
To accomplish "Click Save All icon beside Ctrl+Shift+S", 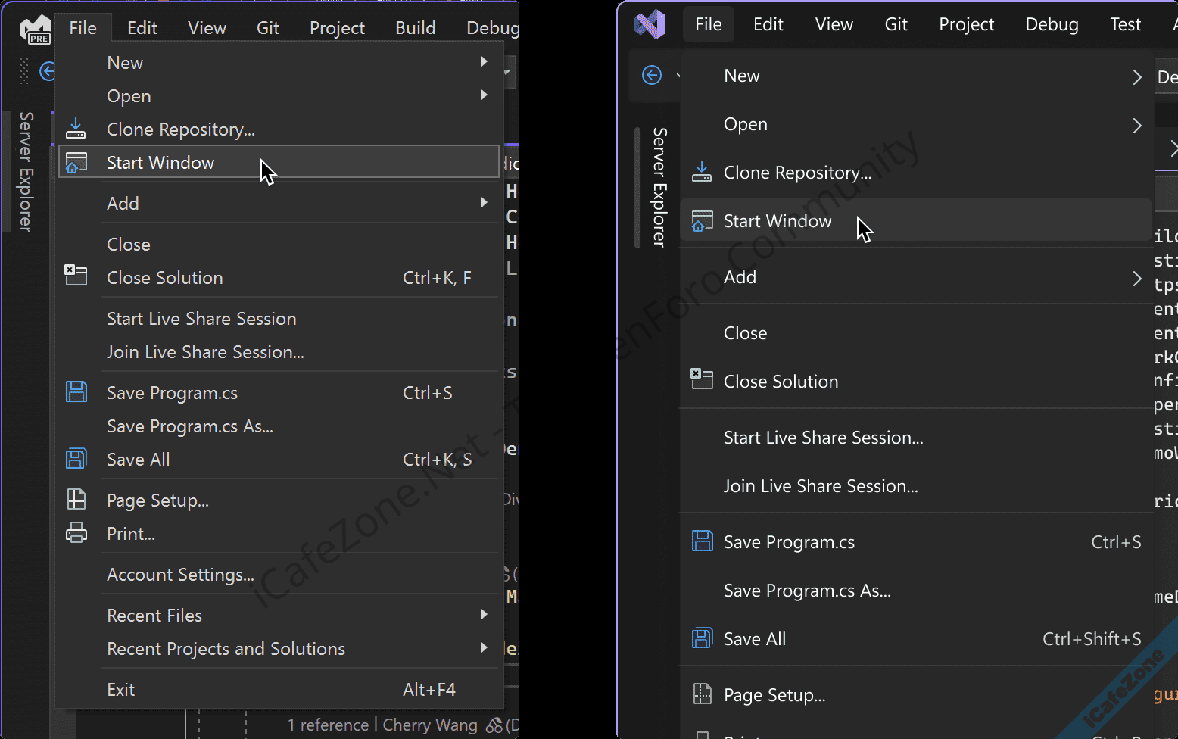I will click(x=702, y=638).
